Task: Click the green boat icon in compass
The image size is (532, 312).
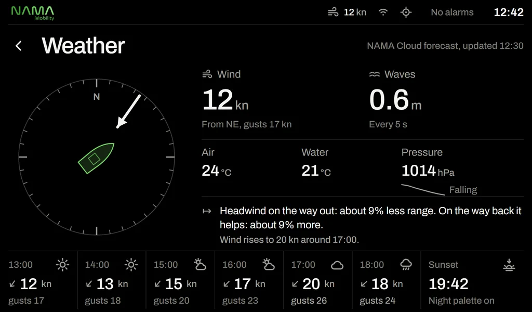Action: (96, 158)
